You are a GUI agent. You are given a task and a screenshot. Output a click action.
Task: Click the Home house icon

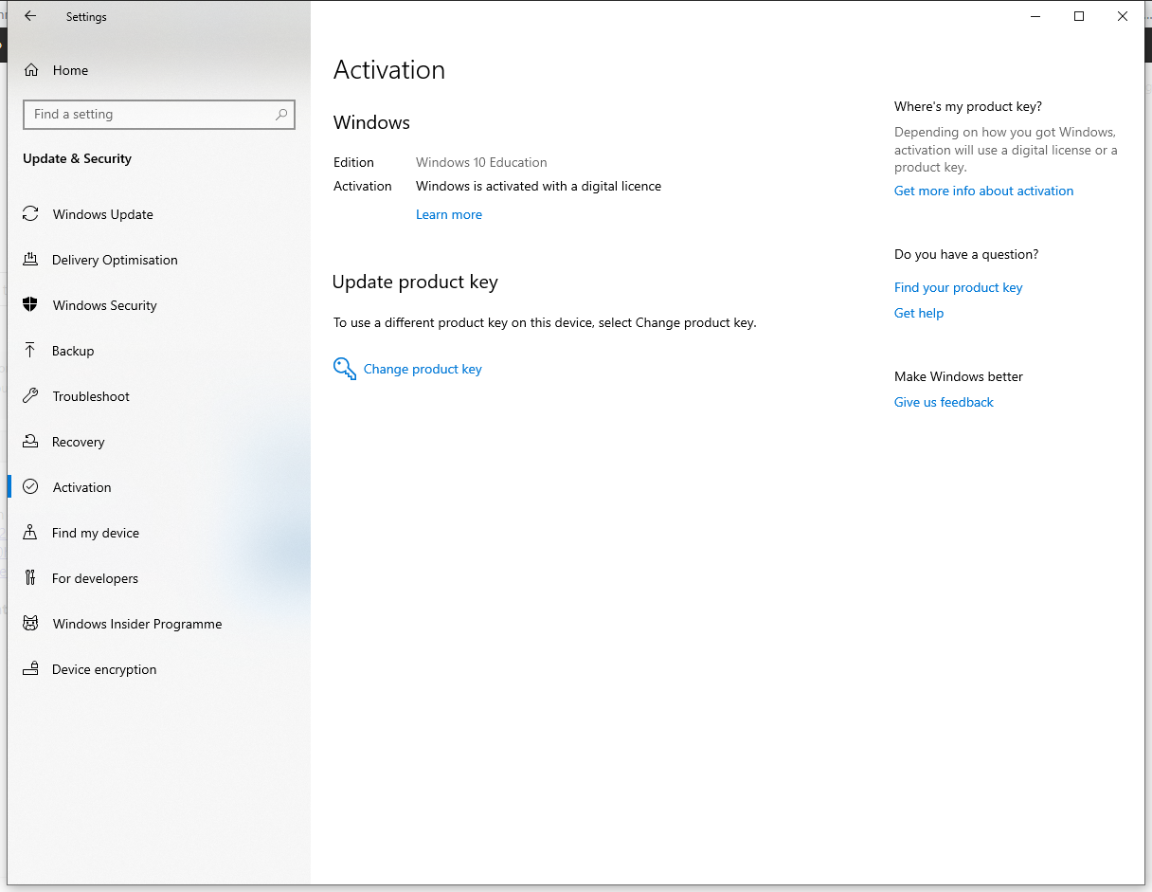[x=31, y=70]
